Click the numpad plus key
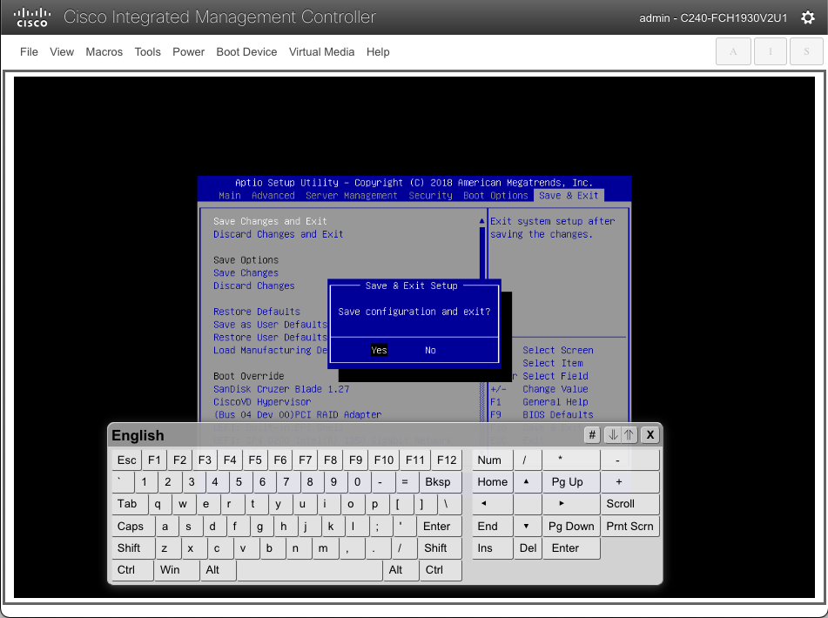 pos(630,481)
